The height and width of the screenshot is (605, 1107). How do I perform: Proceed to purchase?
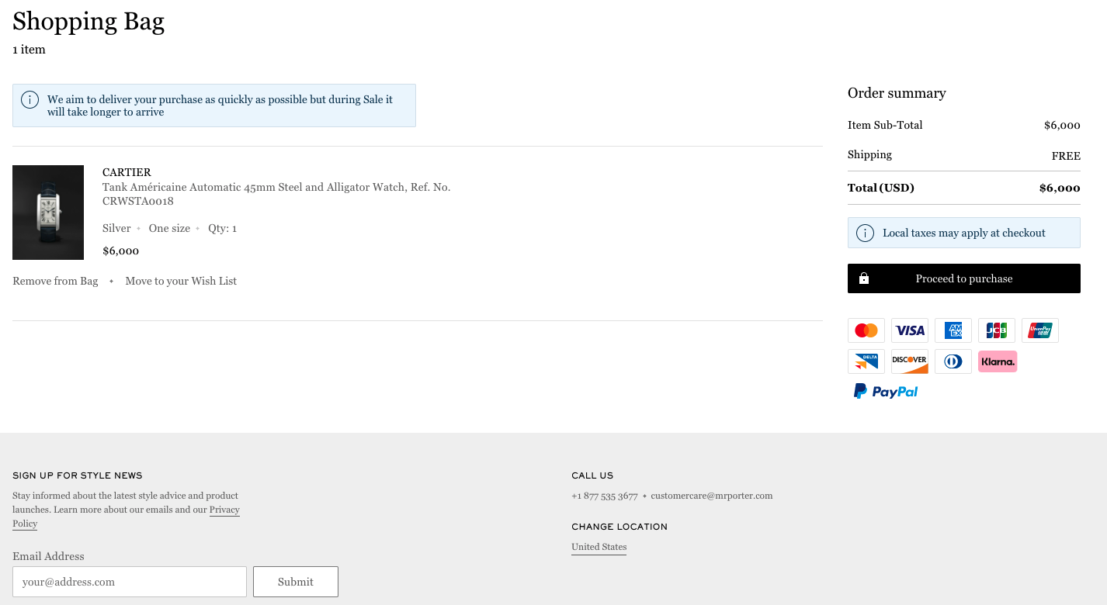click(x=964, y=278)
